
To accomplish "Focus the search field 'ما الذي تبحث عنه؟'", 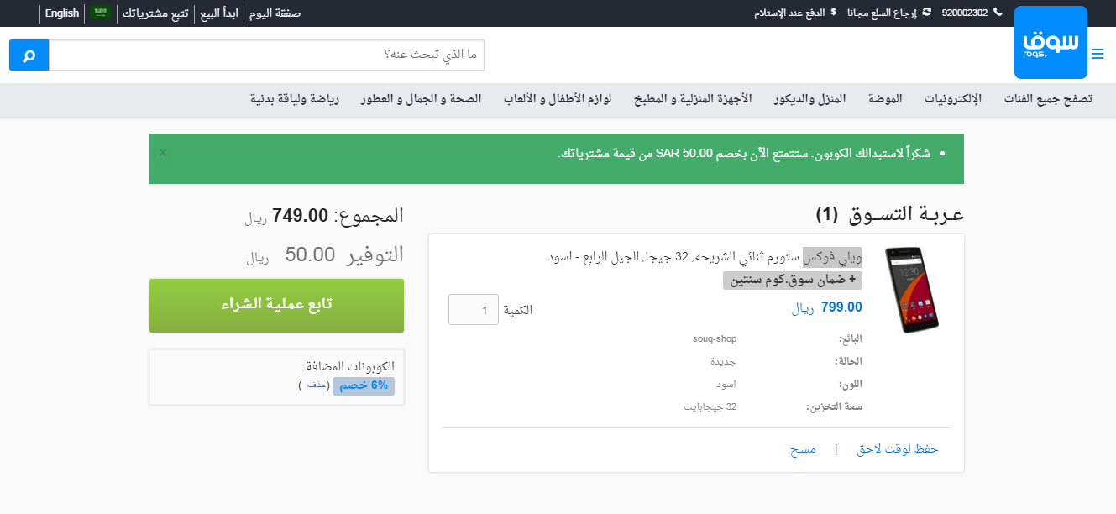I will 267,55.
